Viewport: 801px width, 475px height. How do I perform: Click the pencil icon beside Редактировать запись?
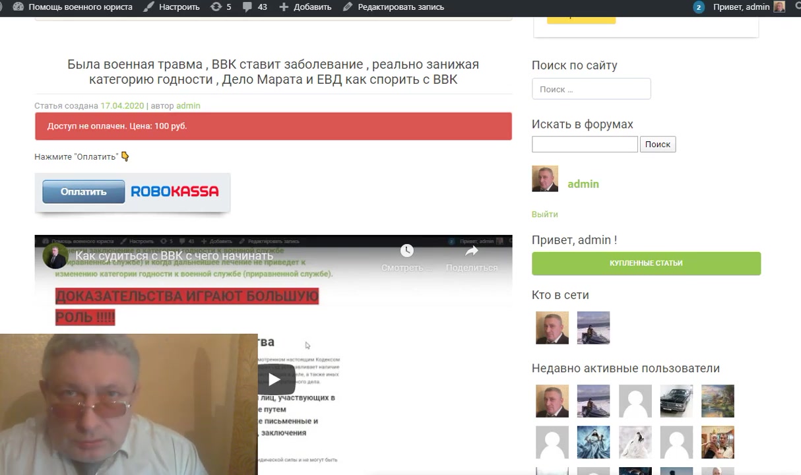click(x=347, y=7)
